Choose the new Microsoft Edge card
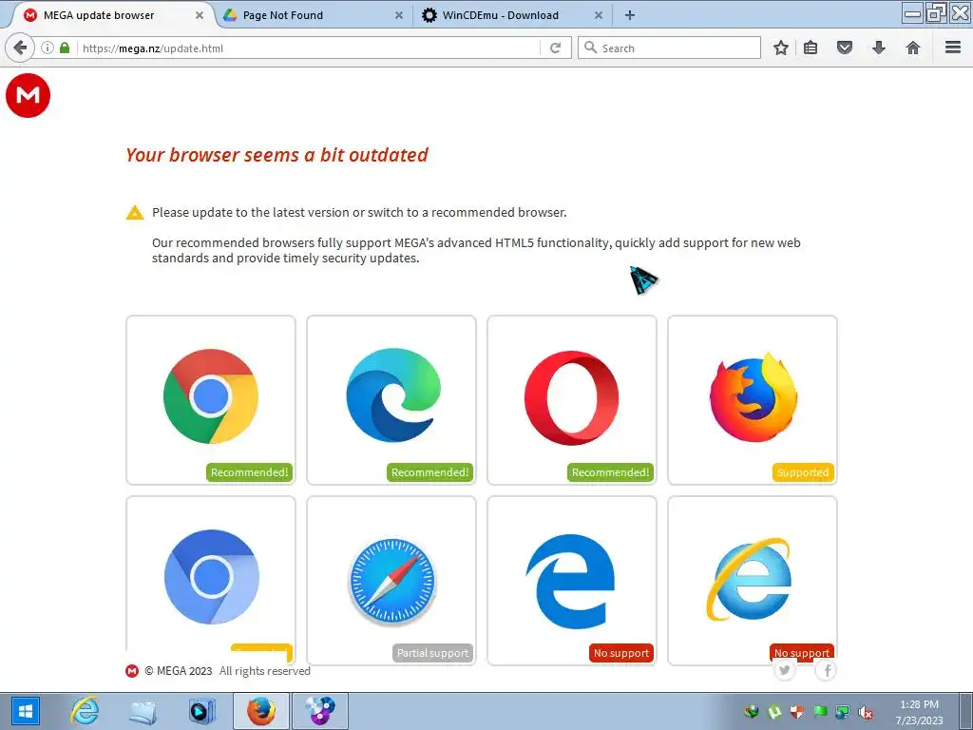 (391, 400)
